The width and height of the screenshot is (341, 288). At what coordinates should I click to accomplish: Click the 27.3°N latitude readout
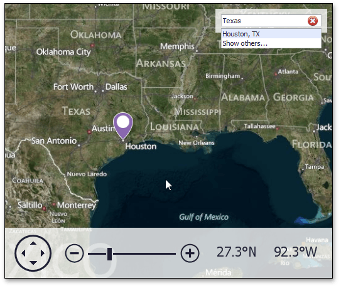[x=236, y=252]
